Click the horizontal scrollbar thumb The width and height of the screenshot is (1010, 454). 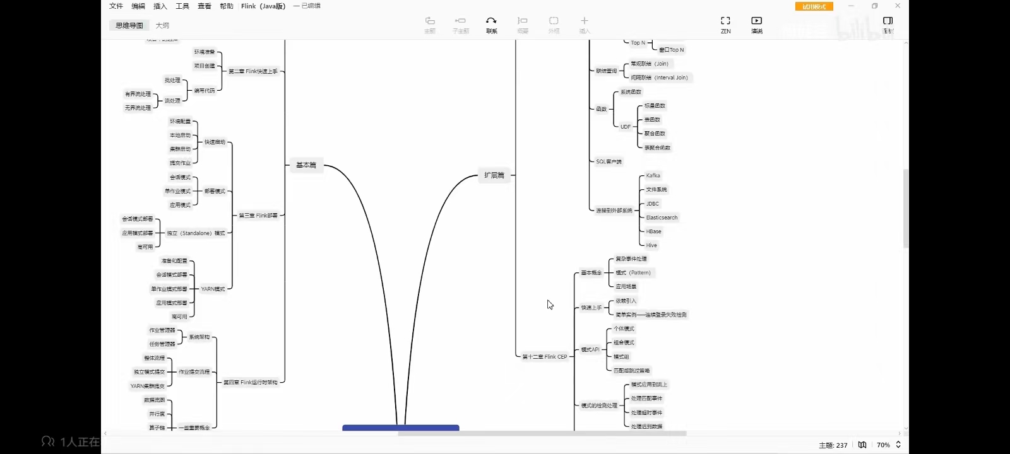[x=542, y=433]
